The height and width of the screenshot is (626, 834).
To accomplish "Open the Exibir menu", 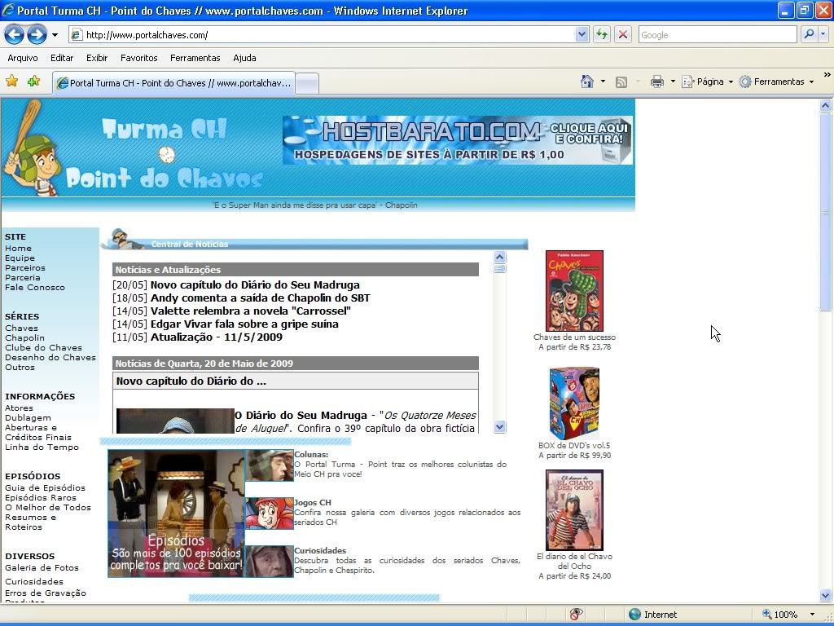I will click(97, 58).
